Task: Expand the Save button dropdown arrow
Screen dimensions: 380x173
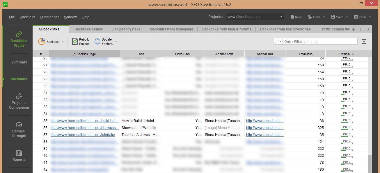Action: [347, 17]
